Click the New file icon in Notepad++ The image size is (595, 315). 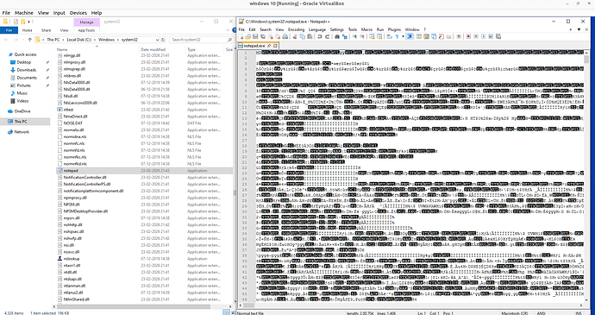click(x=241, y=36)
